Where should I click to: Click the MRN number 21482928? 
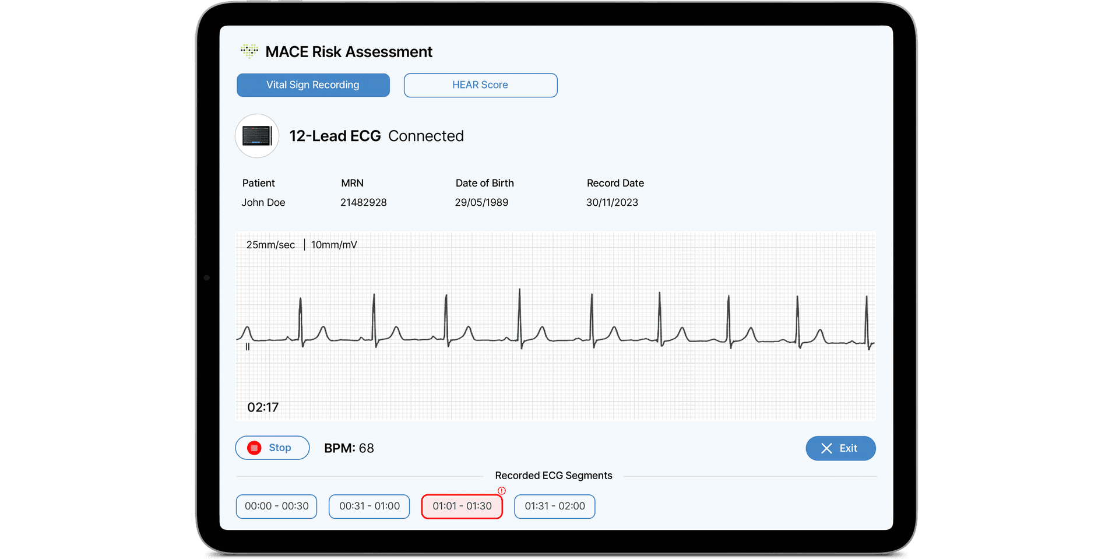click(363, 202)
